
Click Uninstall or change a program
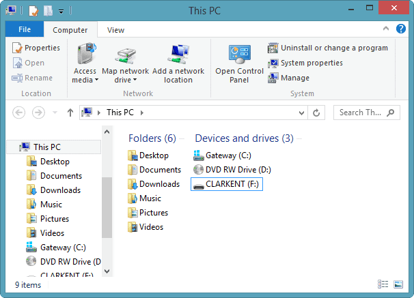(328, 48)
